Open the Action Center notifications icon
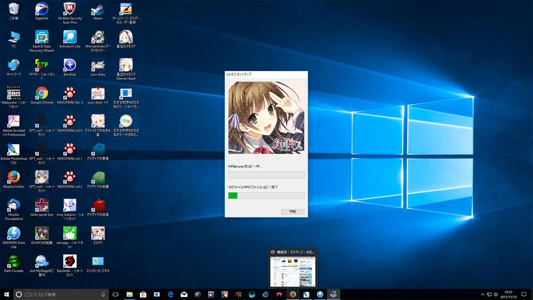This screenshot has height=300, width=533. click(524, 294)
